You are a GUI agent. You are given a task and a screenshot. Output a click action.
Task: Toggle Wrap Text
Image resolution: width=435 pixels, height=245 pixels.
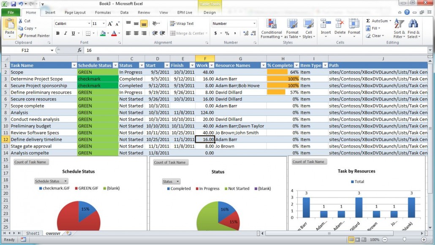(x=182, y=24)
